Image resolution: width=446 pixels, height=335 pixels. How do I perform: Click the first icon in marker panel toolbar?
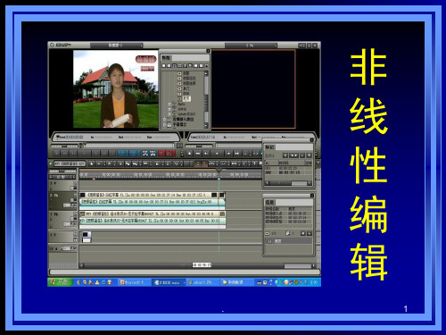point(285,155)
